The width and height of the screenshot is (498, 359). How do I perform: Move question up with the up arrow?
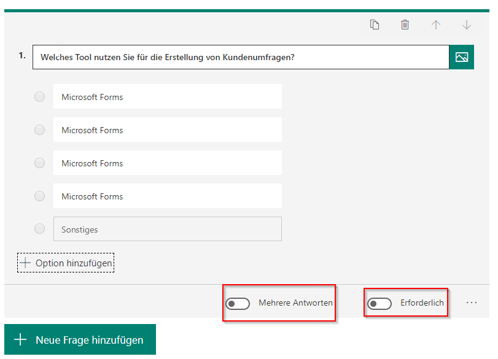pyautogui.click(x=436, y=25)
